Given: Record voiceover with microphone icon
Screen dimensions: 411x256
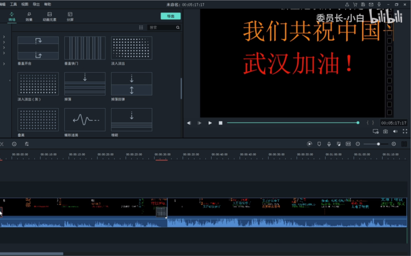Looking at the screenshot, I should [x=329, y=144].
